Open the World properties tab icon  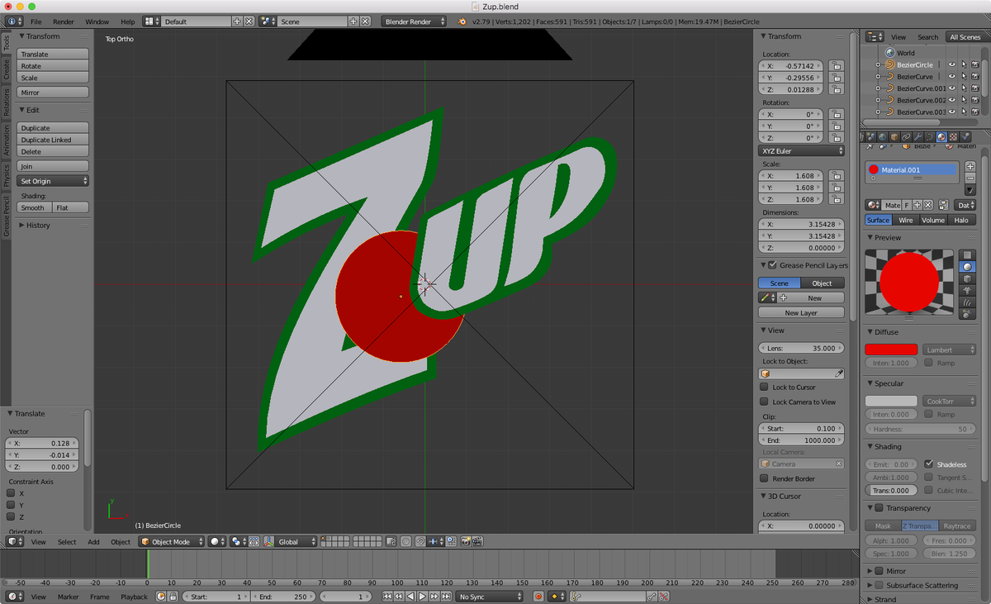(x=882, y=136)
